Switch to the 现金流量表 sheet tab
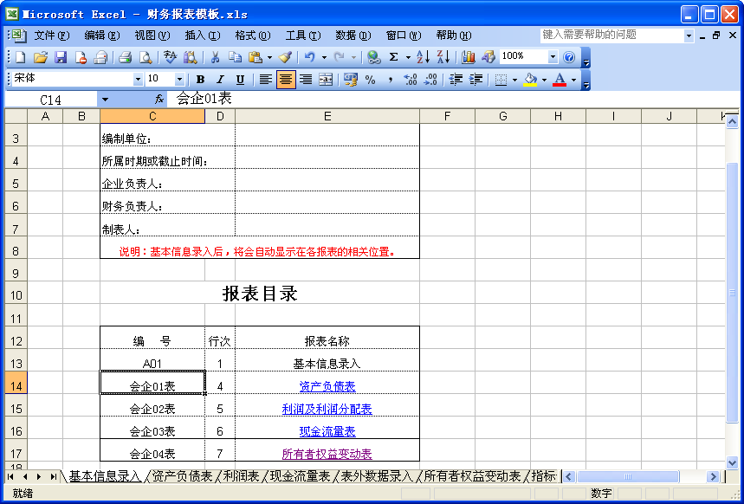 [300, 476]
